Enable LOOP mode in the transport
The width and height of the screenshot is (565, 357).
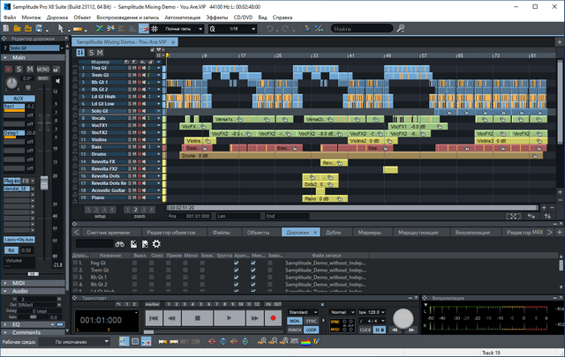coord(311,329)
